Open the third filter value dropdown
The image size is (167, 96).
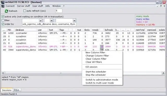click(x=74, y=21)
